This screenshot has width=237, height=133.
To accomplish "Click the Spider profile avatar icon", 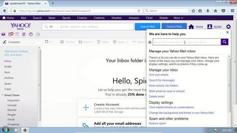I will [x=210, y=27].
